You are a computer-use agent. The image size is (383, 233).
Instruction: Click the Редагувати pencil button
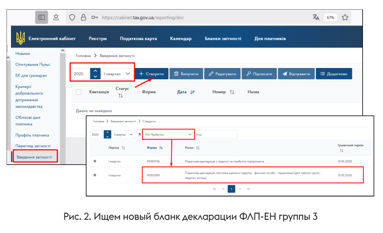click(x=222, y=74)
